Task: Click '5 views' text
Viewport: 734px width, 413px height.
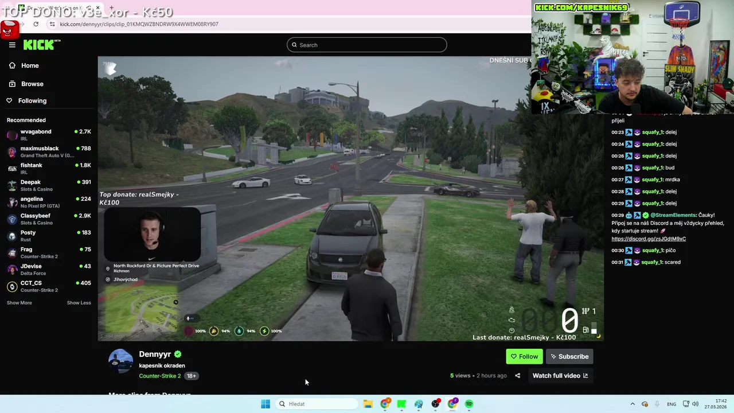Action: (460, 376)
